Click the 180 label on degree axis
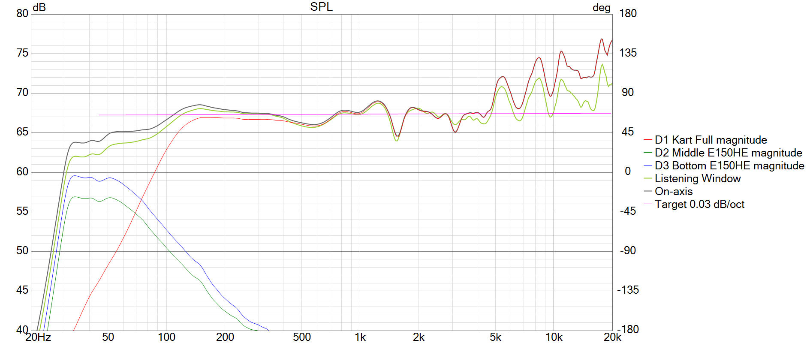Screen dimensions: 810x343 (x=628, y=13)
